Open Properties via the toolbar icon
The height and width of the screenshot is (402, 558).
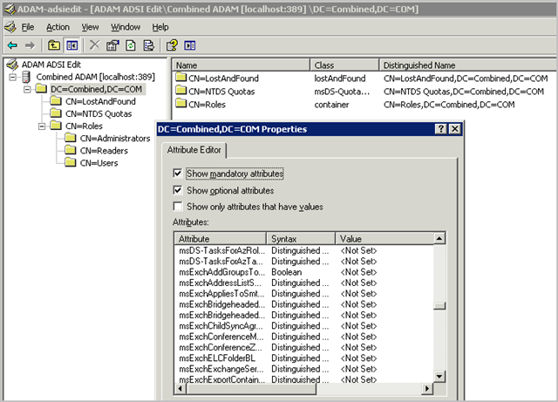tap(112, 44)
